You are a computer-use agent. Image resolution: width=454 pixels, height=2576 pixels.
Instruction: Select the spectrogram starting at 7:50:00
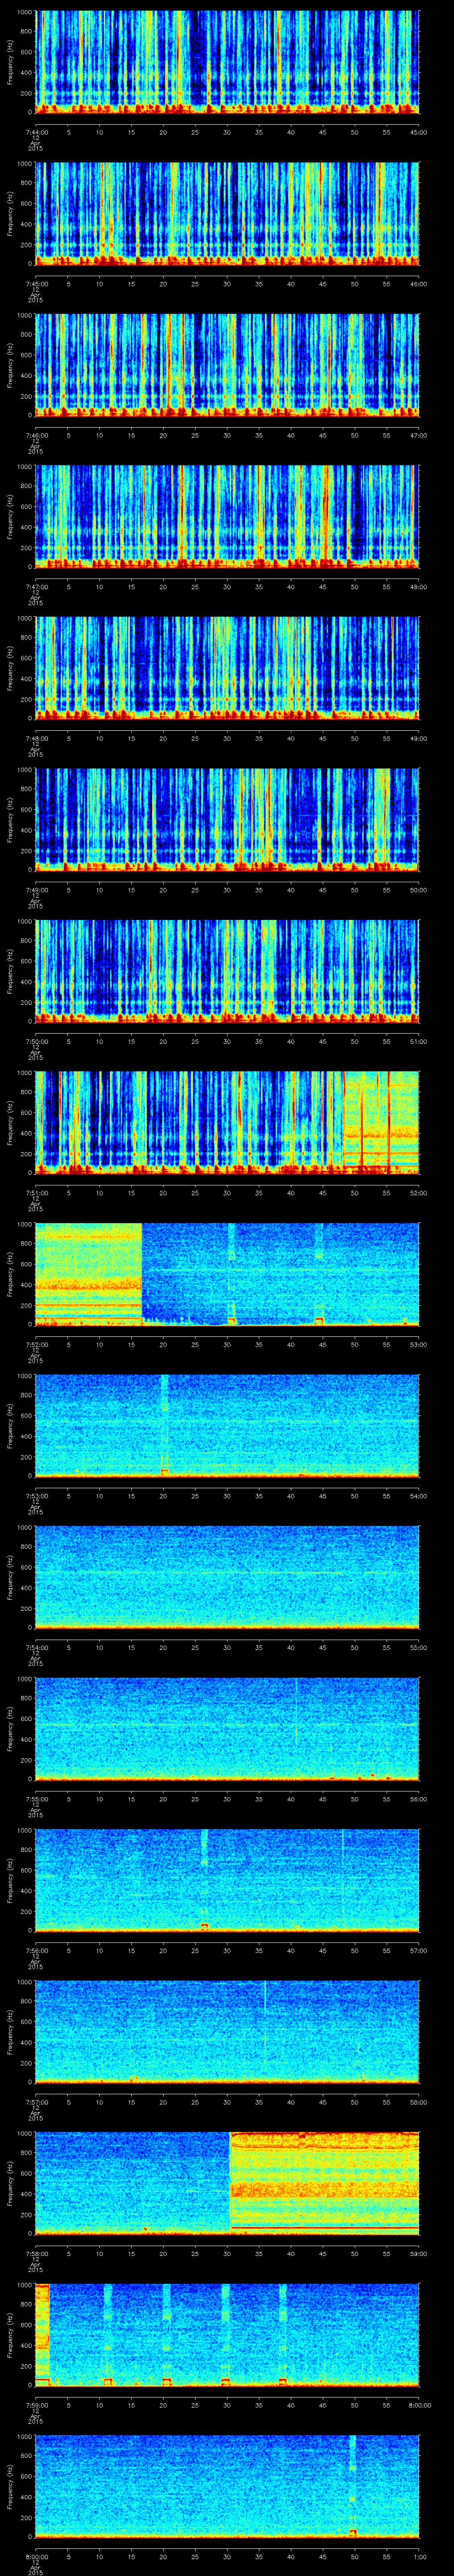[227, 970]
